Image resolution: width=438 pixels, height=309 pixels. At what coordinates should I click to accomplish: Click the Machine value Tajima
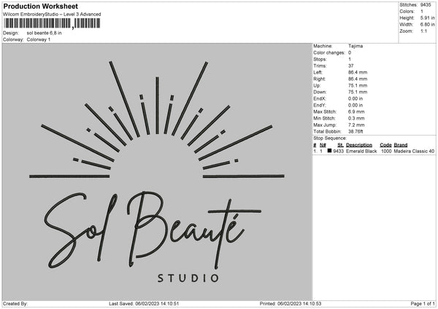coord(356,46)
